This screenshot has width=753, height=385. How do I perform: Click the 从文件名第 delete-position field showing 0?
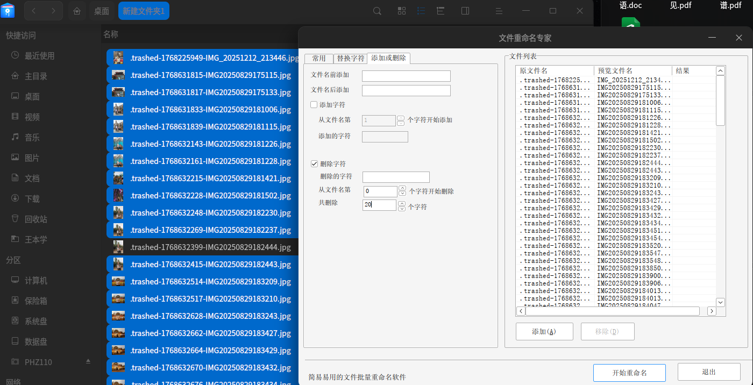(380, 191)
